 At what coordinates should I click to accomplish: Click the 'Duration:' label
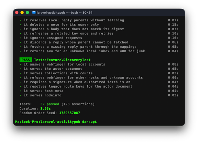point(29,109)
